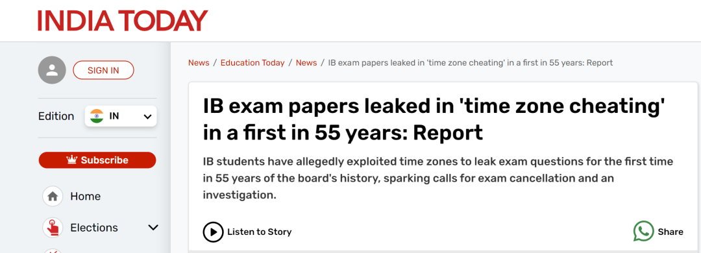
Task: Open the Edition IN dropdown
Action: tap(121, 116)
